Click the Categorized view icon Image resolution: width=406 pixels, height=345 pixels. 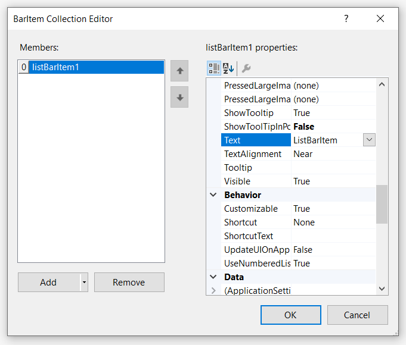point(214,68)
